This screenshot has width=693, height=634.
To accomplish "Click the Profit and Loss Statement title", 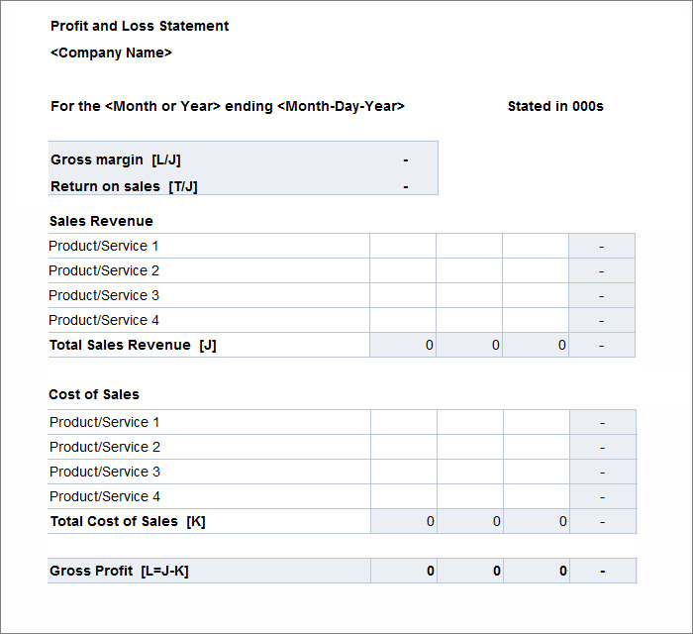I will (x=140, y=26).
